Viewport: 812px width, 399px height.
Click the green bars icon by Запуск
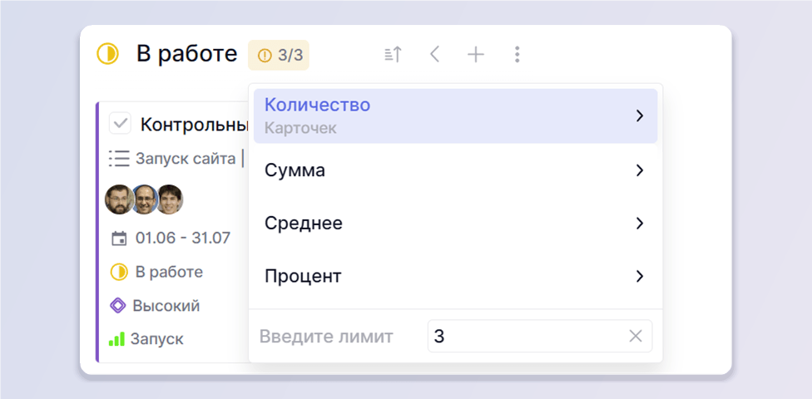pos(116,339)
